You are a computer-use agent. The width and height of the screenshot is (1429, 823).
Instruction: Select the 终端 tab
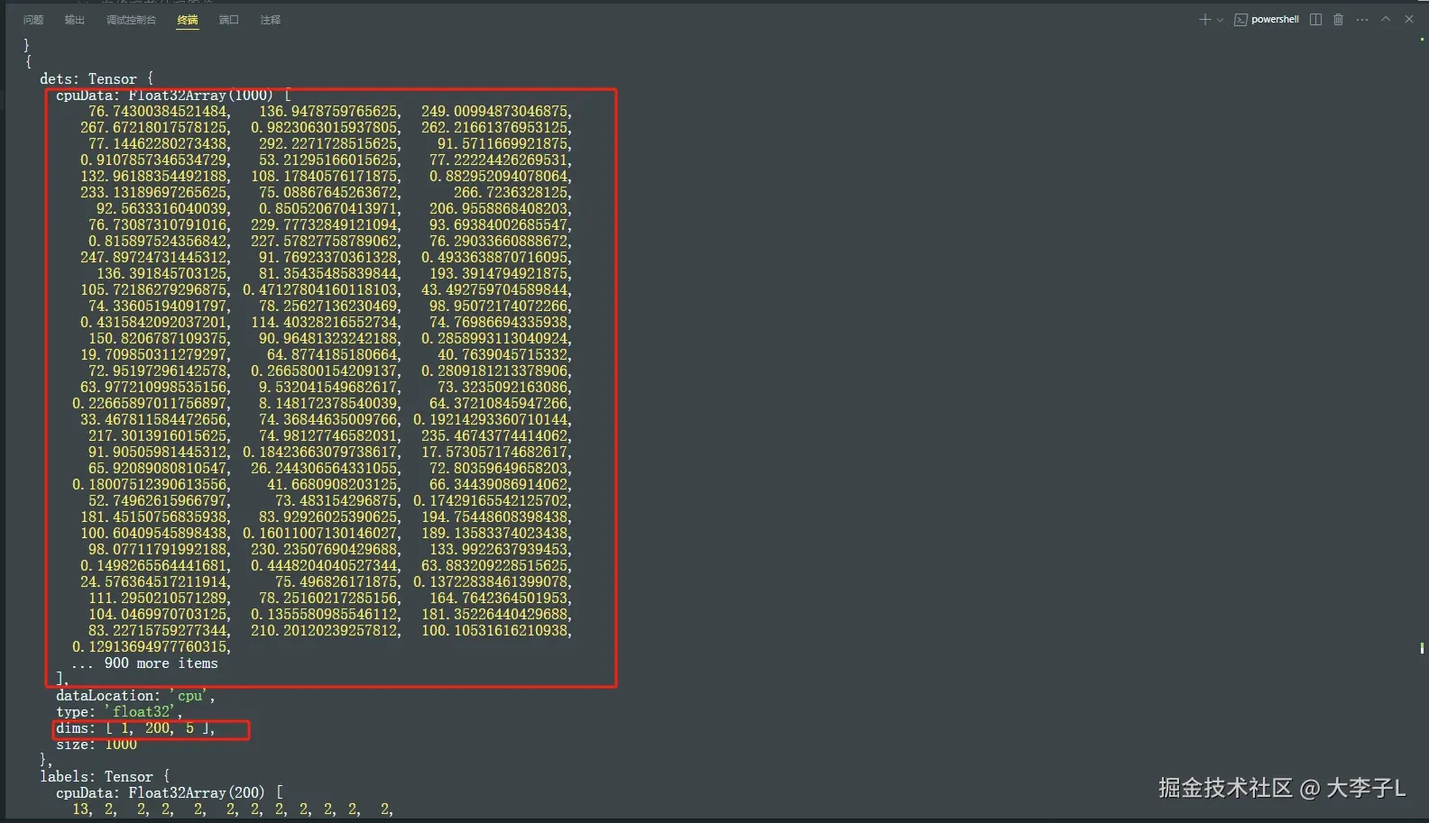[x=188, y=20]
